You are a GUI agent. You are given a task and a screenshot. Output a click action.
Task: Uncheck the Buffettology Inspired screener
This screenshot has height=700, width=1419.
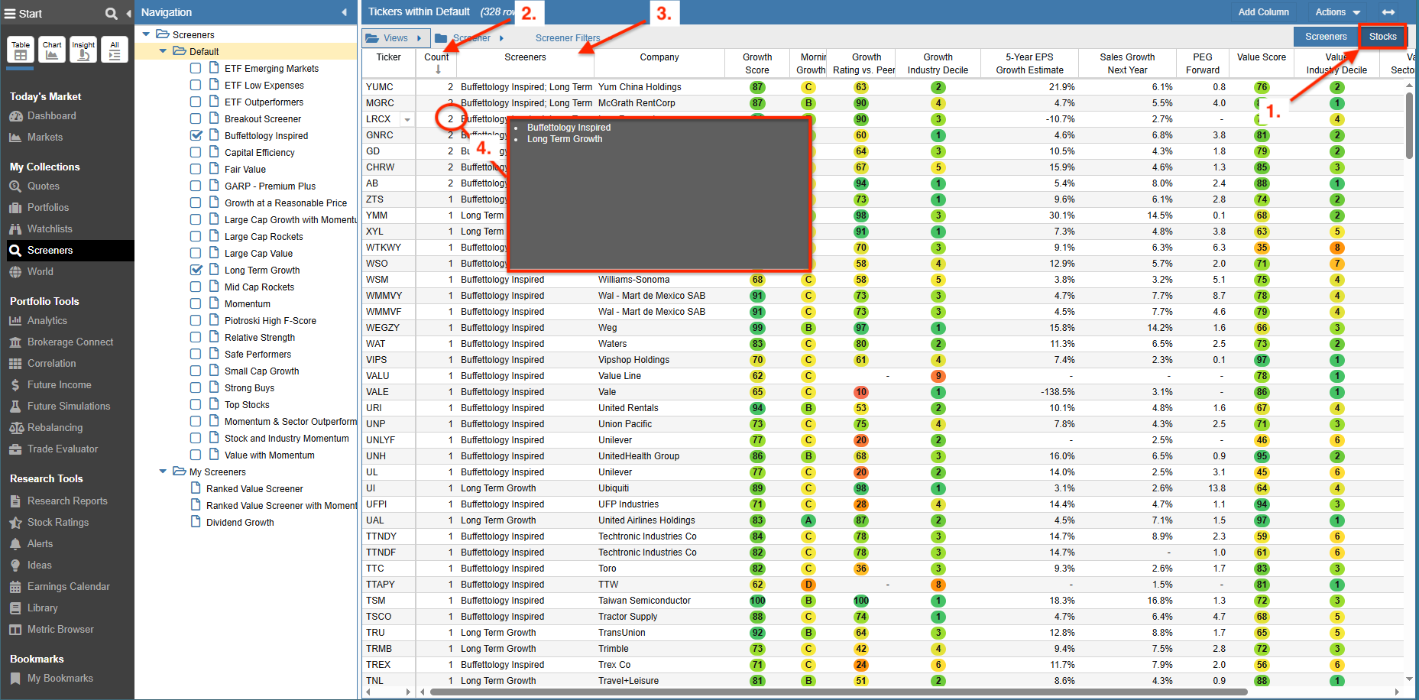pyautogui.click(x=196, y=135)
